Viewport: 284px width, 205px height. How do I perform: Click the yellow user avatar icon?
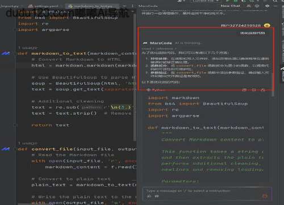pyautogui.click(x=267, y=25)
